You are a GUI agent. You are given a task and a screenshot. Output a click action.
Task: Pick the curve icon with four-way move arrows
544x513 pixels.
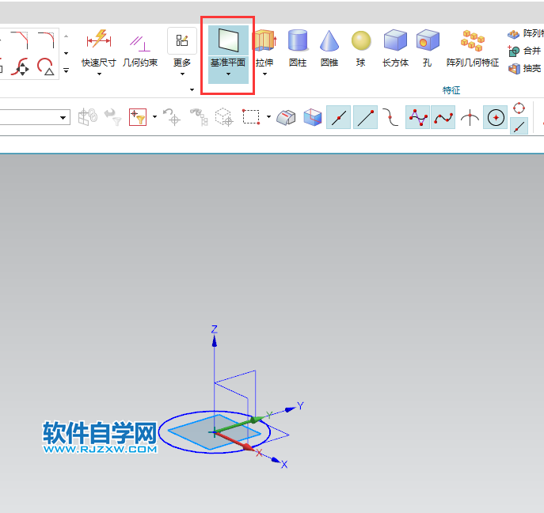[20, 66]
